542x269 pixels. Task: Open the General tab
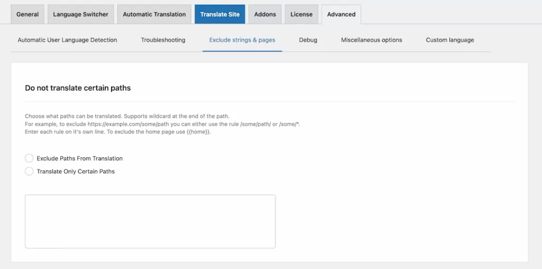(28, 14)
